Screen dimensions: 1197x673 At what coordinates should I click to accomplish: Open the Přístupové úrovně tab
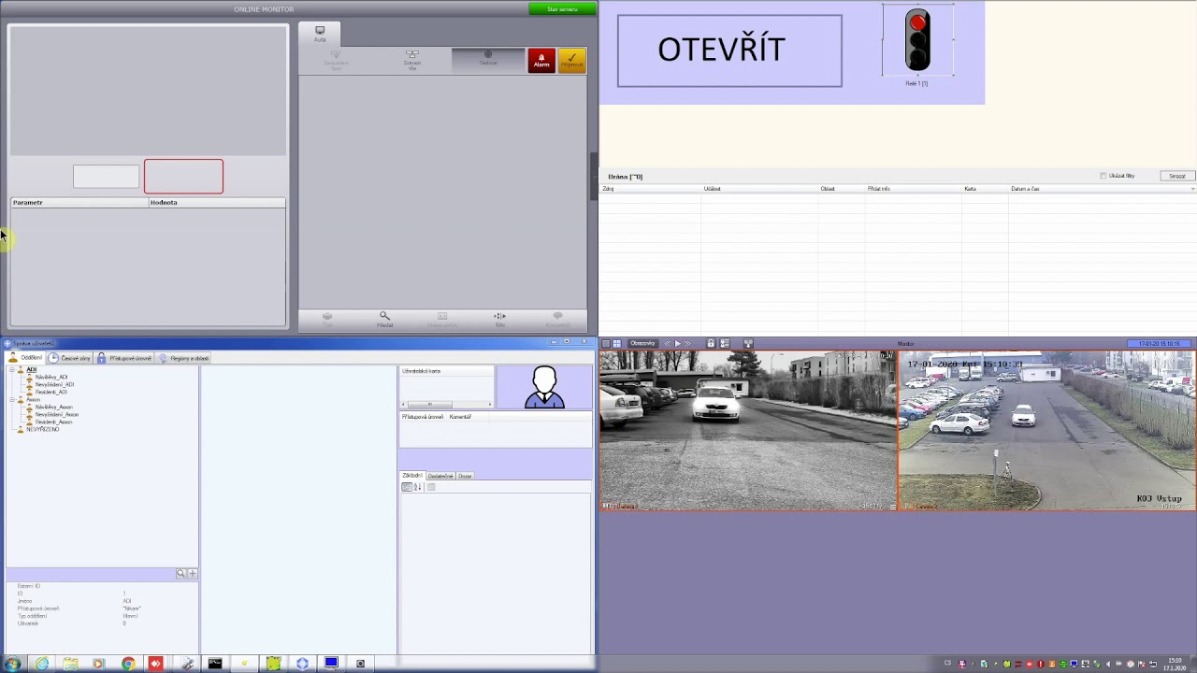(124, 358)
